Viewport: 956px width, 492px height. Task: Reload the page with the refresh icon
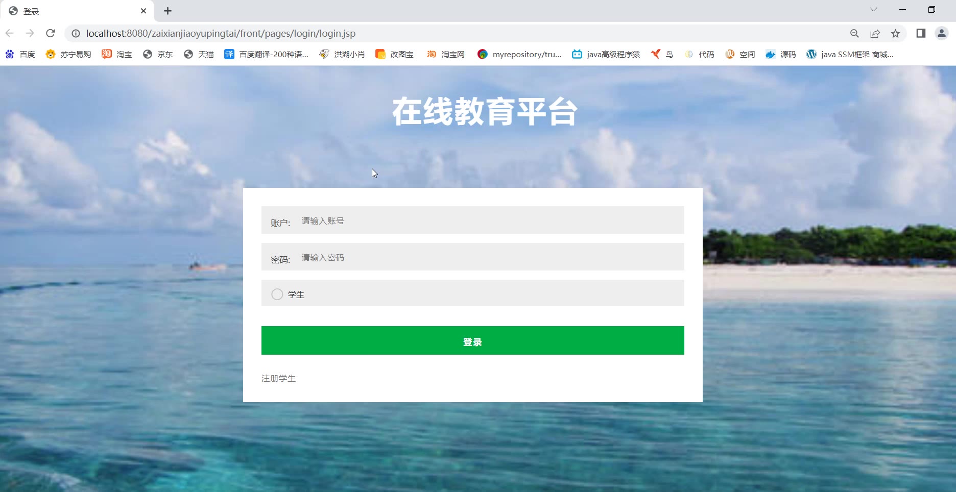(x=50, y=33)
